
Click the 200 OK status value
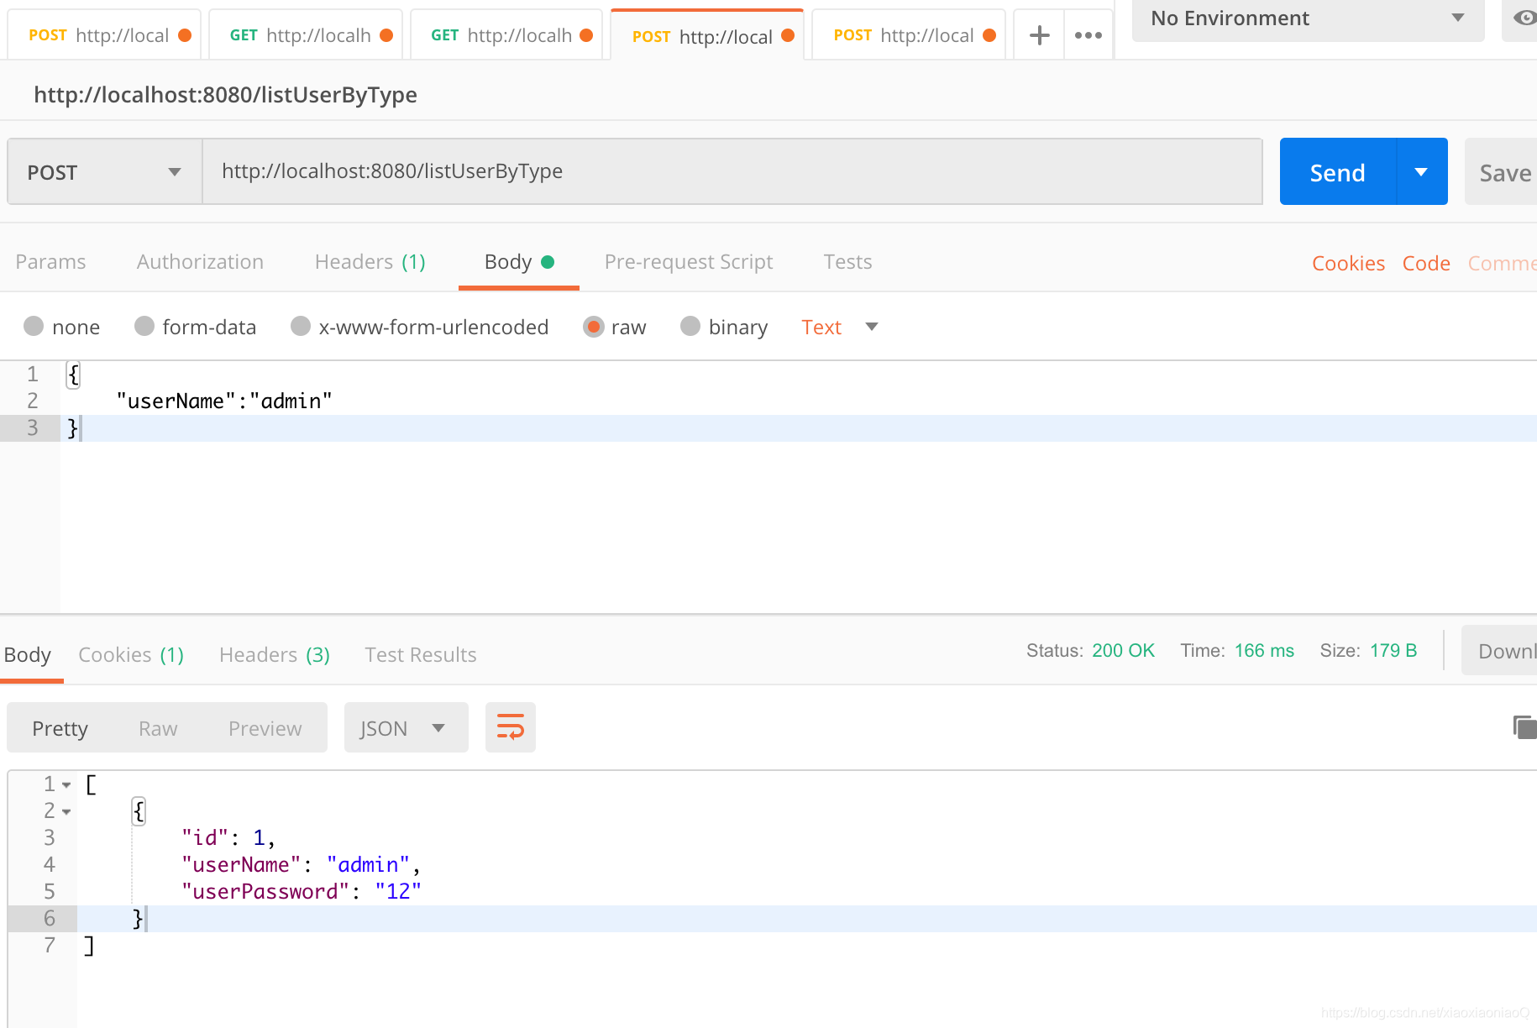[1123, 651]
